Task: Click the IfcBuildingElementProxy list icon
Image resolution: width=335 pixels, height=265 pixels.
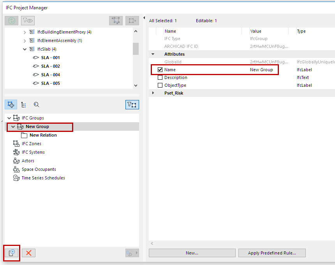Action: click(32, 32)
